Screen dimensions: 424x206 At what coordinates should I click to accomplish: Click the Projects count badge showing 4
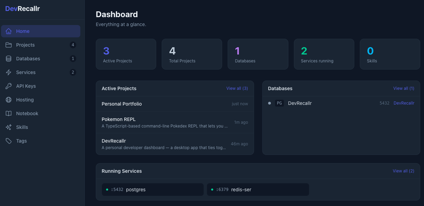point(72,45)
